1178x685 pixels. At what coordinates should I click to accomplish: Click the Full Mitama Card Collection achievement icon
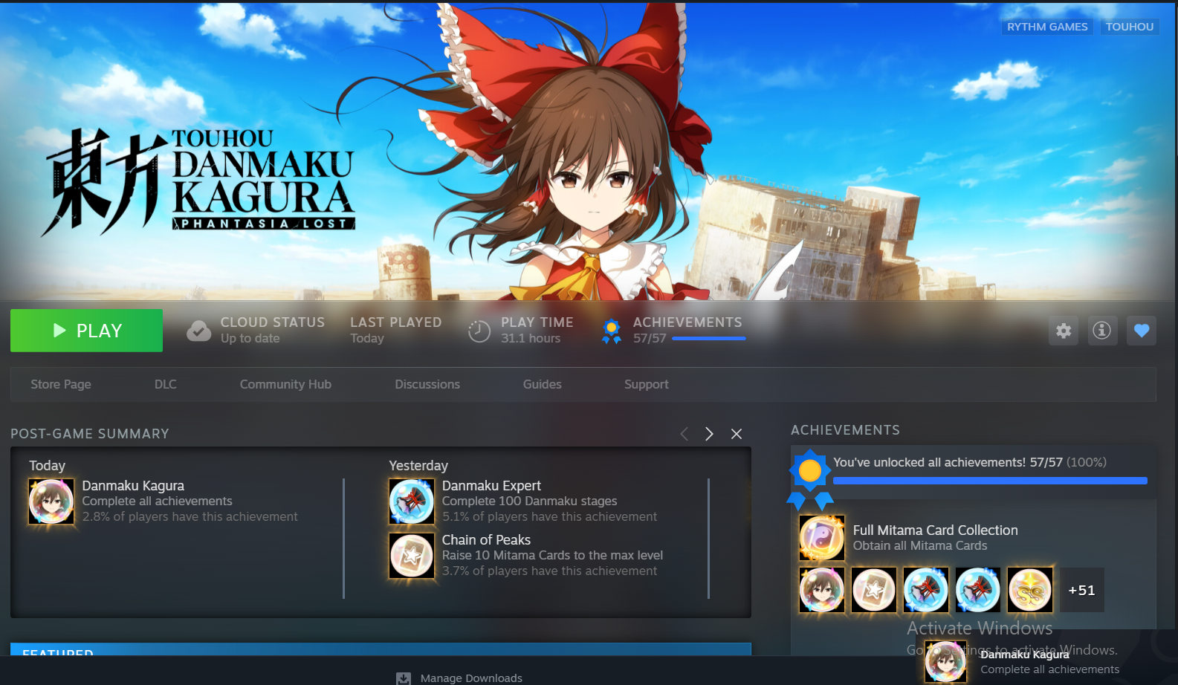click(x=822, y=538)
